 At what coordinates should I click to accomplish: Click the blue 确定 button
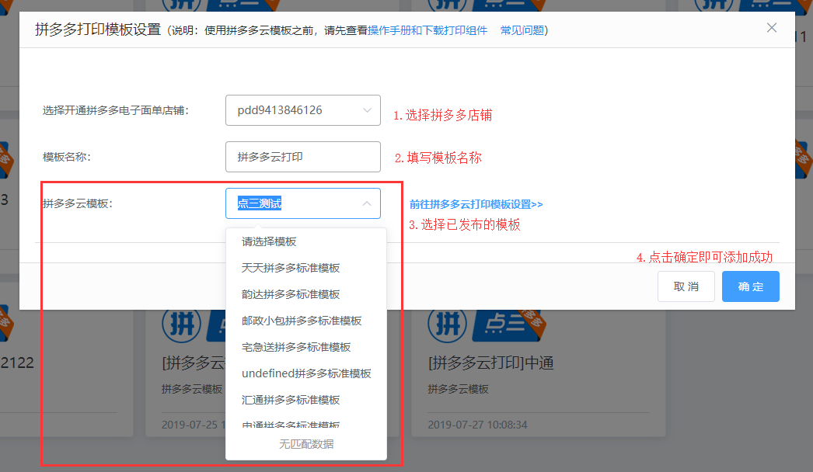750,286
